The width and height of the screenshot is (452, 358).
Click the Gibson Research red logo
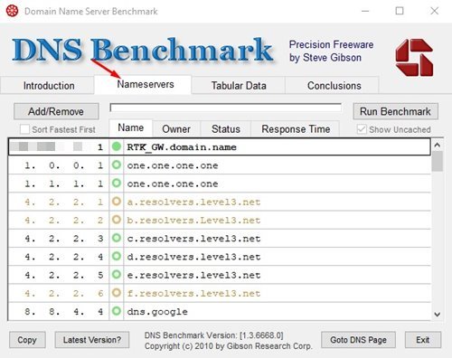click(x=414, y=57)
